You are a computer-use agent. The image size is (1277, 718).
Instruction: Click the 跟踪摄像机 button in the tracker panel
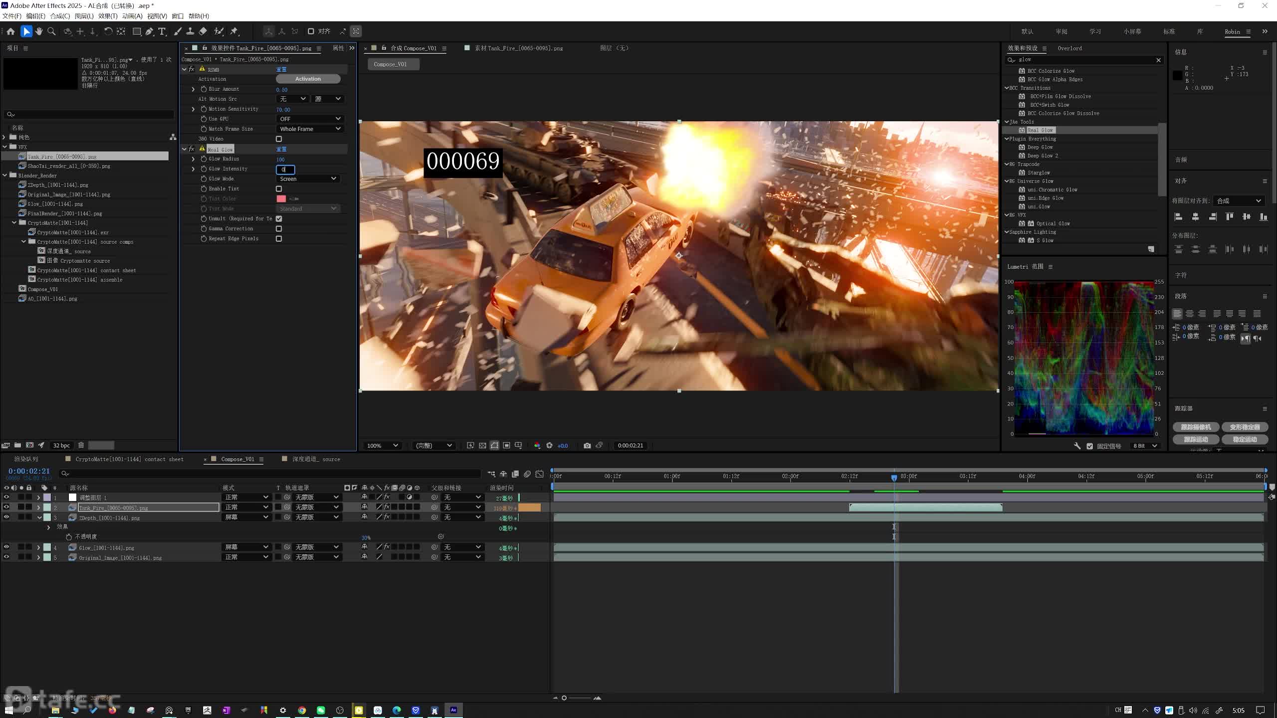[x=1196, y=427]
